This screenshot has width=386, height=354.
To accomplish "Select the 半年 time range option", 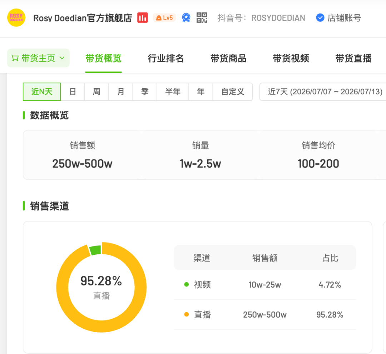I will [173, 92].
